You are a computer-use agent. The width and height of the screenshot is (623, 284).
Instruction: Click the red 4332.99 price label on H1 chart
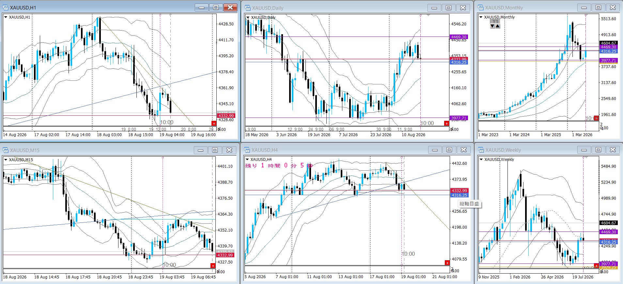pyautogui.click(x=226, y=116)
